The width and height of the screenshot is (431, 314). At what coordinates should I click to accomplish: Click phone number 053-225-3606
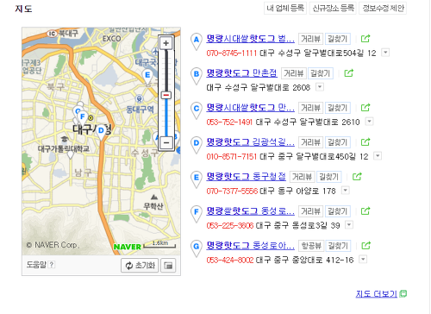[229, 225]
